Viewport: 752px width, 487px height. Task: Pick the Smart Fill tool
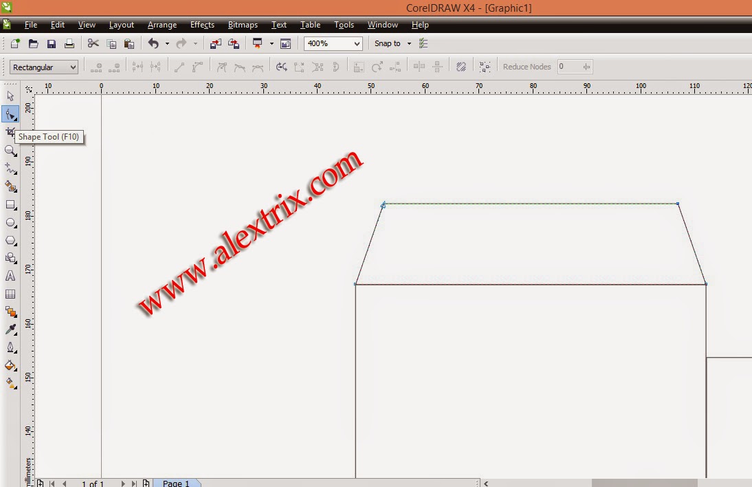pyautogui.click(x=10, y=186)
